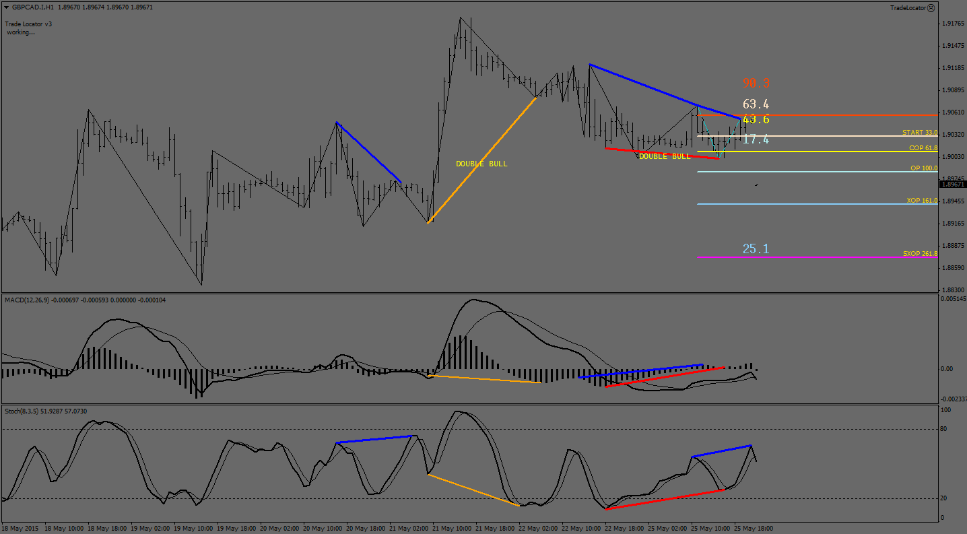Click DOUBLE BULL label beside orange trendline

coord(481,164)
